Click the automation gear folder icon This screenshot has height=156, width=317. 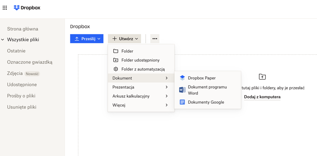click(x=116, y=69)
